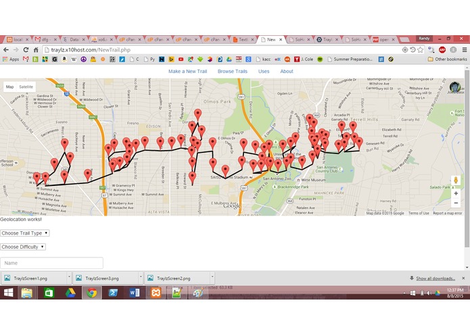470x334 pixels.
Task: Open File Explorer from the taskbar
Action: coord(27,293)
